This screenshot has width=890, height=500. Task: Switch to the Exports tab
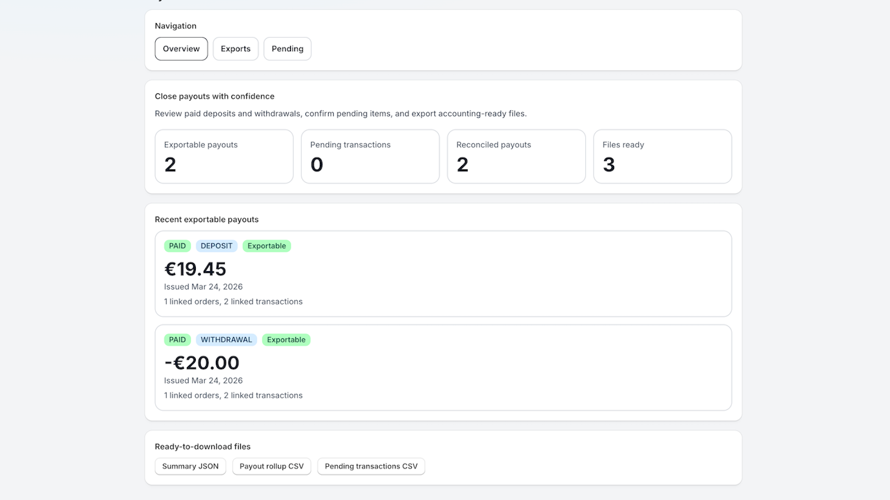tap(236, 49)
